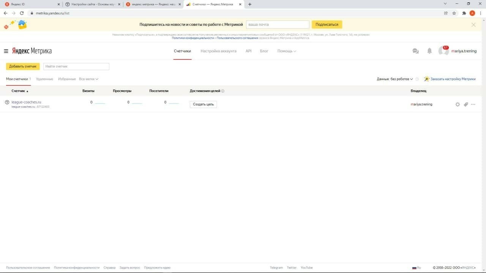This screenshot has width=486, height=273.
Task: Click the browser back arrow
Action: 5,13
